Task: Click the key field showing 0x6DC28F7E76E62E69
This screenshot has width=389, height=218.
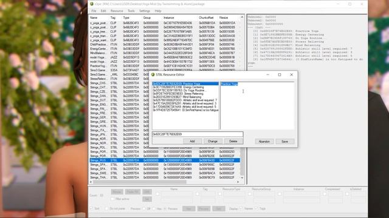Action: coord(198,134)
